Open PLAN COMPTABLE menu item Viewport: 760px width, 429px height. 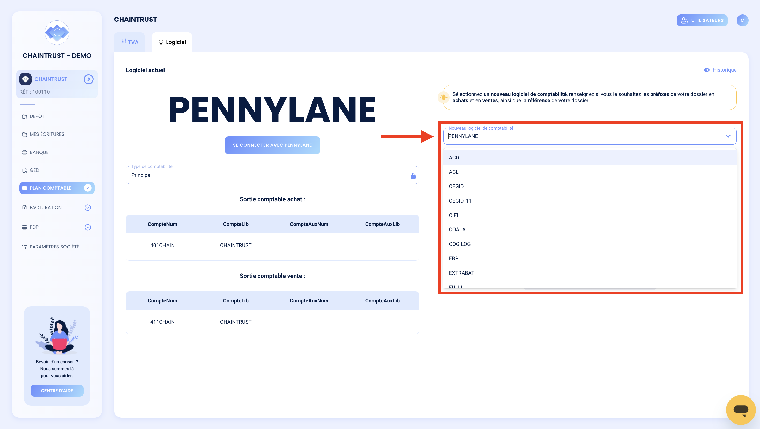pyautogui.click(x=57, y=188)
